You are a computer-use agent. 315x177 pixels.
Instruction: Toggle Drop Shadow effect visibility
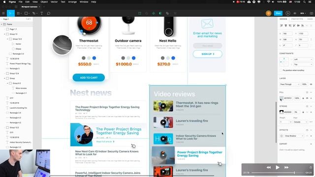pyautogui.click(x=307, y=136)
